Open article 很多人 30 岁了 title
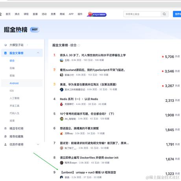This screenshot has width=181, height=181. (x=93, y=55)
